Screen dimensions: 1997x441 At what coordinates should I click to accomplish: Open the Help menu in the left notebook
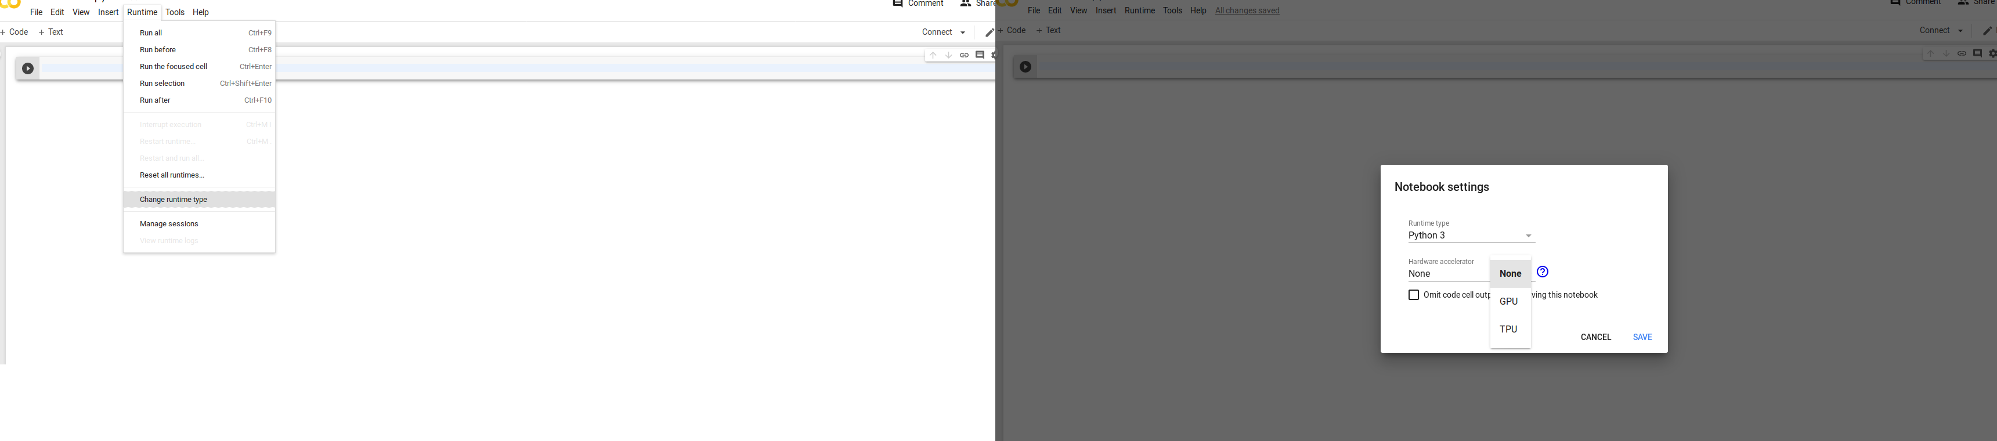pos(201,12)
